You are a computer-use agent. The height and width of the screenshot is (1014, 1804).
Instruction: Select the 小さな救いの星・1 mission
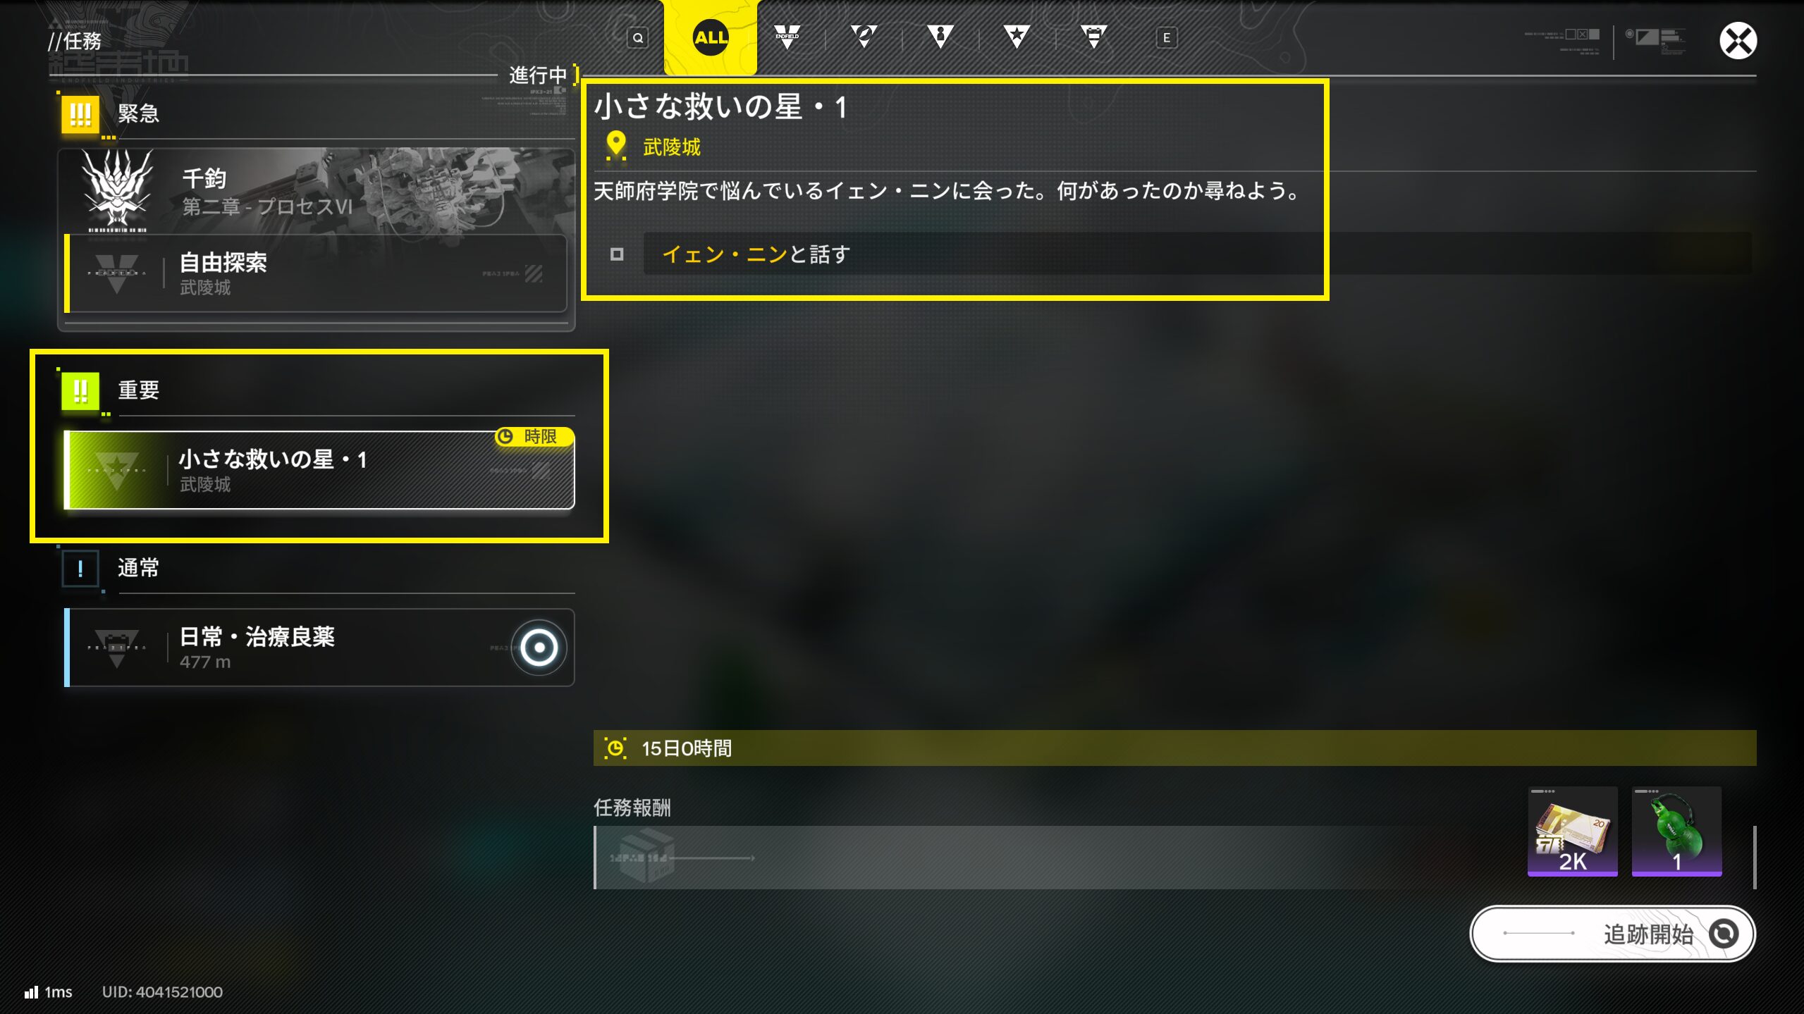coord(319,470)
